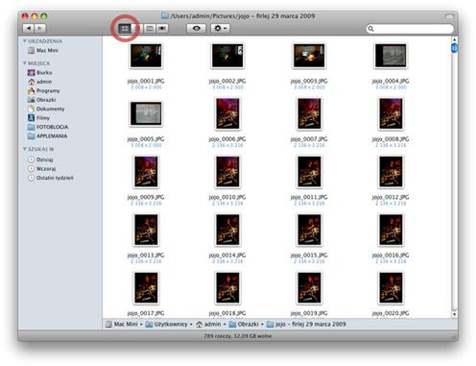Click admin in the path bar
Viewport: 476px width, 366px height.
click(208, 324)
